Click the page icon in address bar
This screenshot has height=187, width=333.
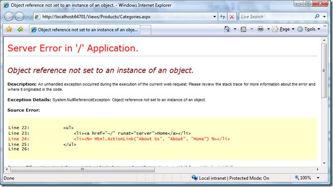(x=37, y=17)
